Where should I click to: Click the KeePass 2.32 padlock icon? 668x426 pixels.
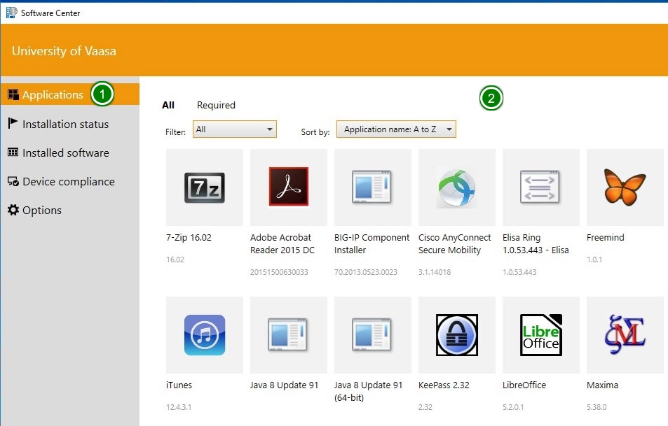456,334
